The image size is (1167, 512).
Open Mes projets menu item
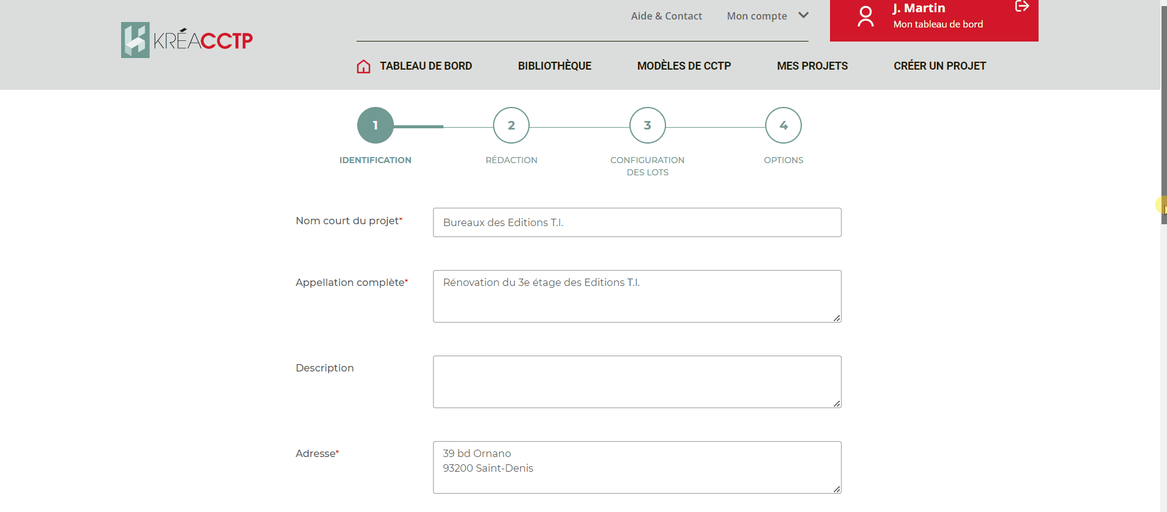tap(812, 66)
